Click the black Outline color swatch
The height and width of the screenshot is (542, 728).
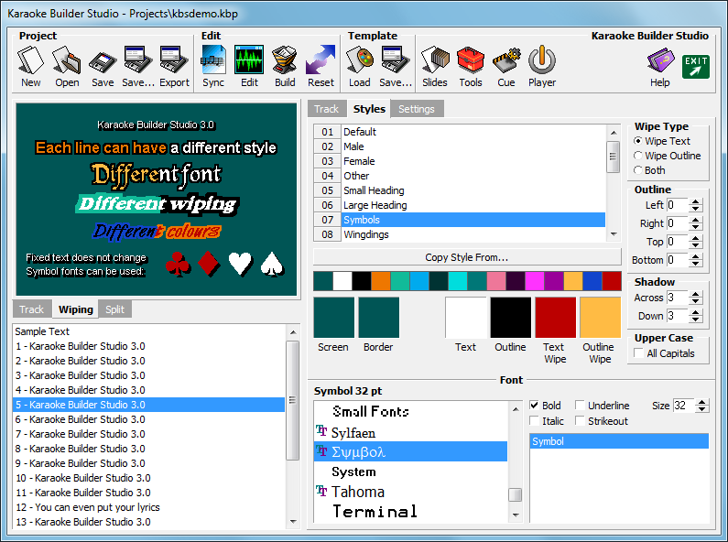click(511, 318)
